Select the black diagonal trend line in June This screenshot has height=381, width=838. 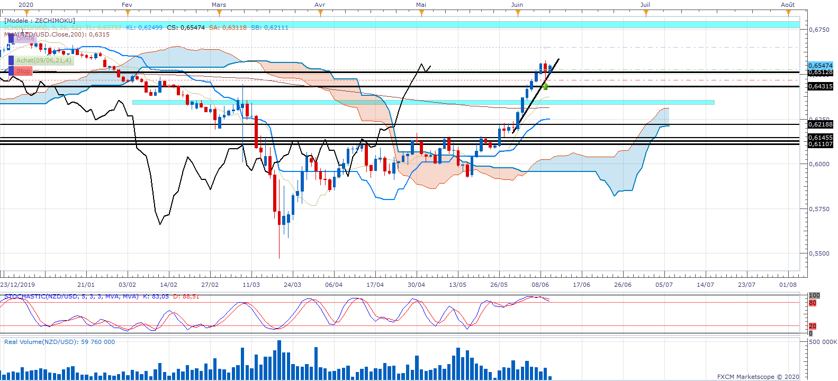pos(536,95)
